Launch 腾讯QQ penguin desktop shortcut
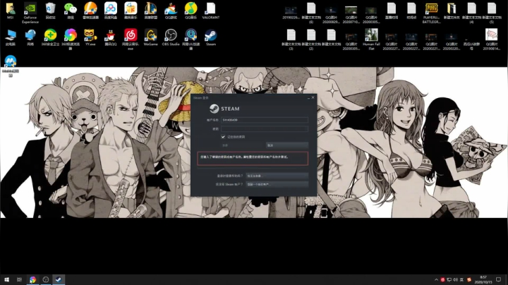The image size is (508, 285). pyautogui.click(x=111, y=37)
